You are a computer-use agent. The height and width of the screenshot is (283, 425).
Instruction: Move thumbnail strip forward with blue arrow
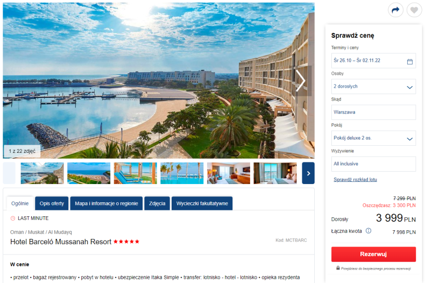(308, 173)
